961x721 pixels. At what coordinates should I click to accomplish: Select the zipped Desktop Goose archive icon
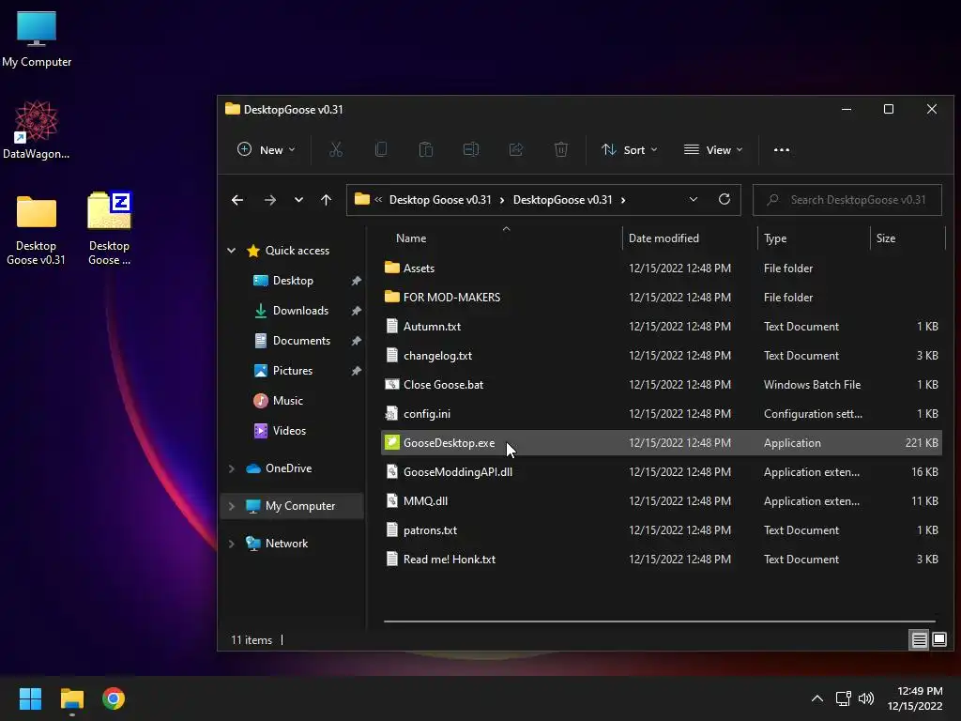click(109, 229)
